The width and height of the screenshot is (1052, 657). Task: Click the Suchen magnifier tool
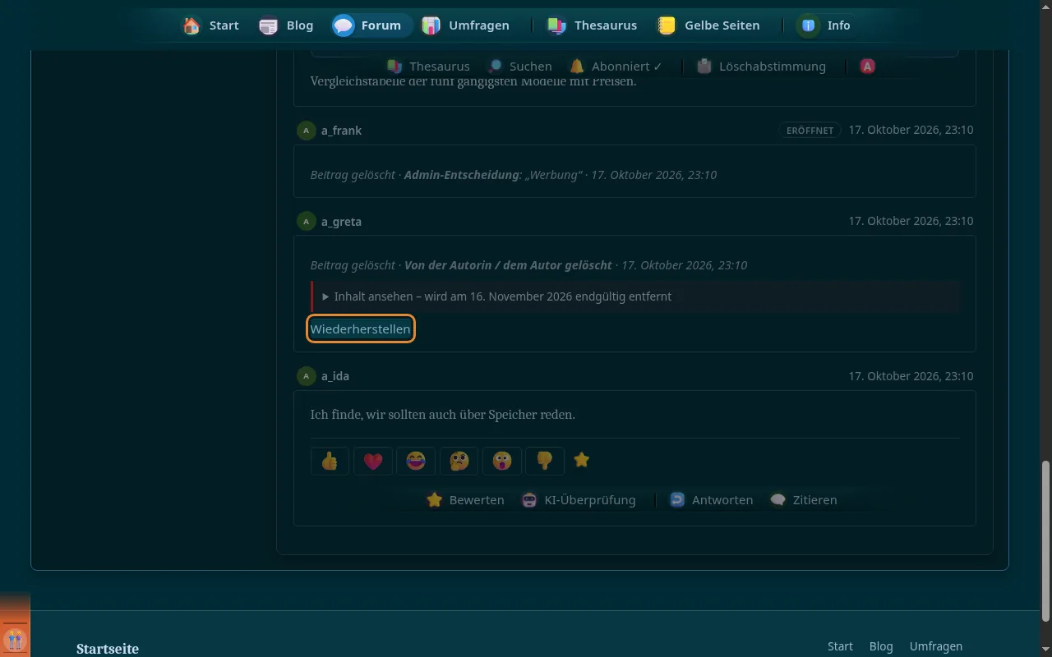(519, 67)
